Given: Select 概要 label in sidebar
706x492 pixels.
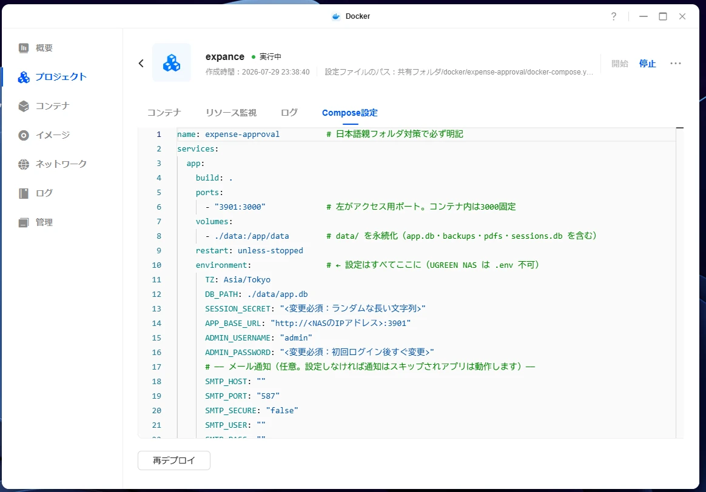Looking at the screenshot, I should [x=44, y=48].
